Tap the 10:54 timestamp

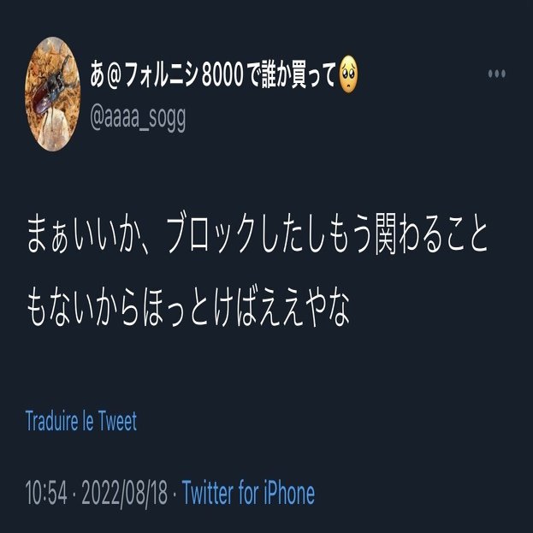[46, 493]
